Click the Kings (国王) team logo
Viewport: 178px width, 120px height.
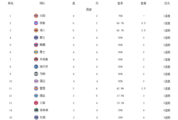(36, 81)
